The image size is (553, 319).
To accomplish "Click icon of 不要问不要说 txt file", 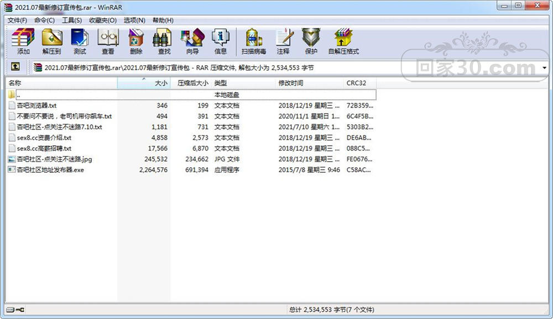I will [x=12, y=116].
